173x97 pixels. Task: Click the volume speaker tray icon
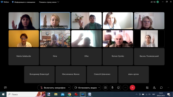[149, 94]
